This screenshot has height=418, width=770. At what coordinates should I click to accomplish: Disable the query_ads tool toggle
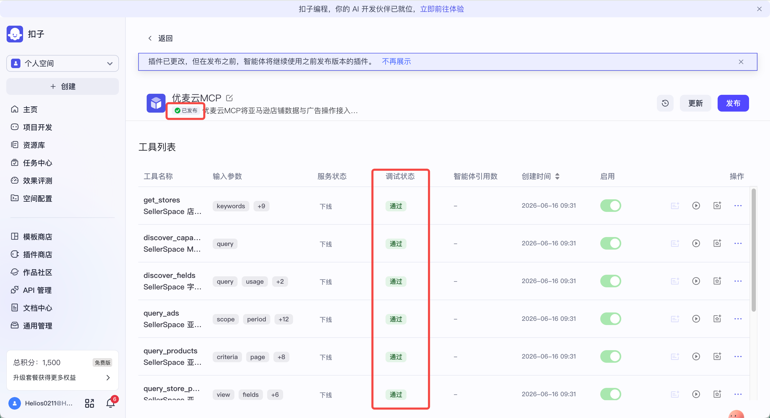pos(610,319)
